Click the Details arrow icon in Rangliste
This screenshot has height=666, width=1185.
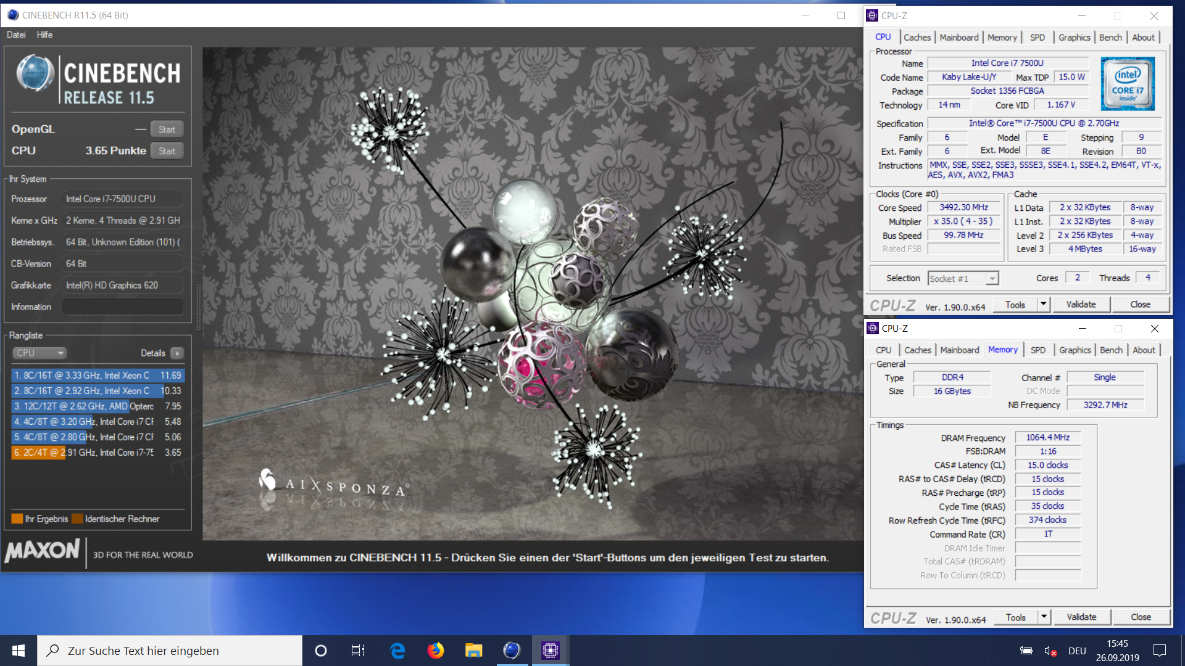coord(177,353)
